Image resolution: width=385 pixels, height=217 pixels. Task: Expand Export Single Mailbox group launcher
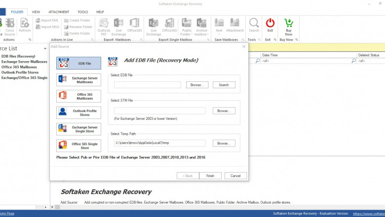click(208, 40)
